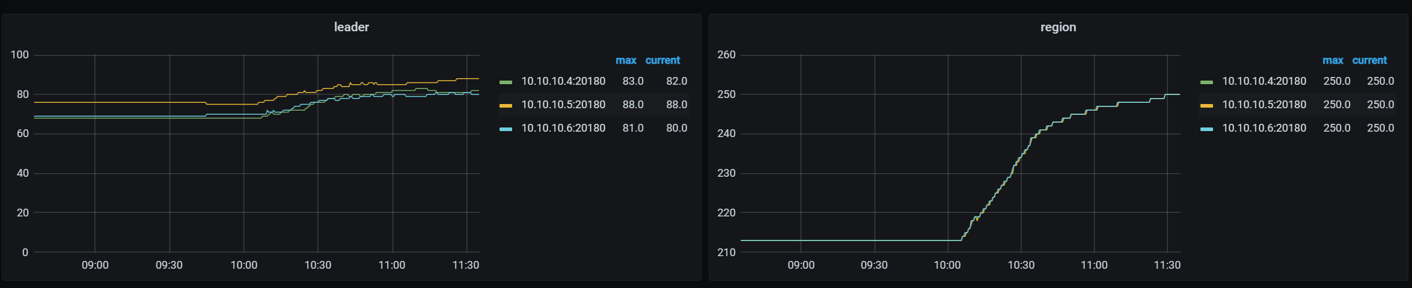Click blue color swatch for 10.10.10.6:20180 in region legend
Viewport: 1412px width, 288px height.
(1206, 129)
